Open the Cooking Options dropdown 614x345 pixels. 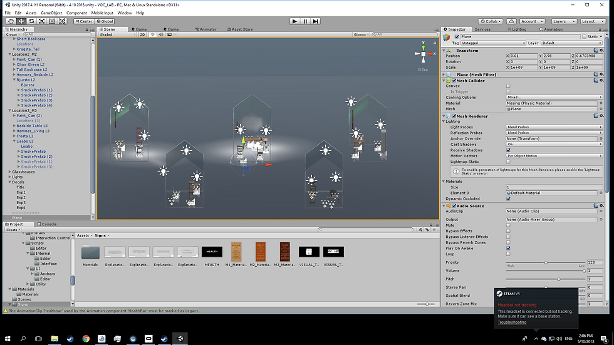click(554, 98)
